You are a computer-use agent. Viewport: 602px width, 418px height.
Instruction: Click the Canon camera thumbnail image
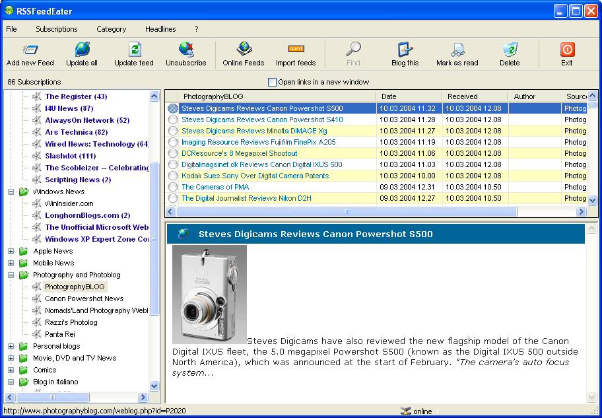click(x=209, y=295)
